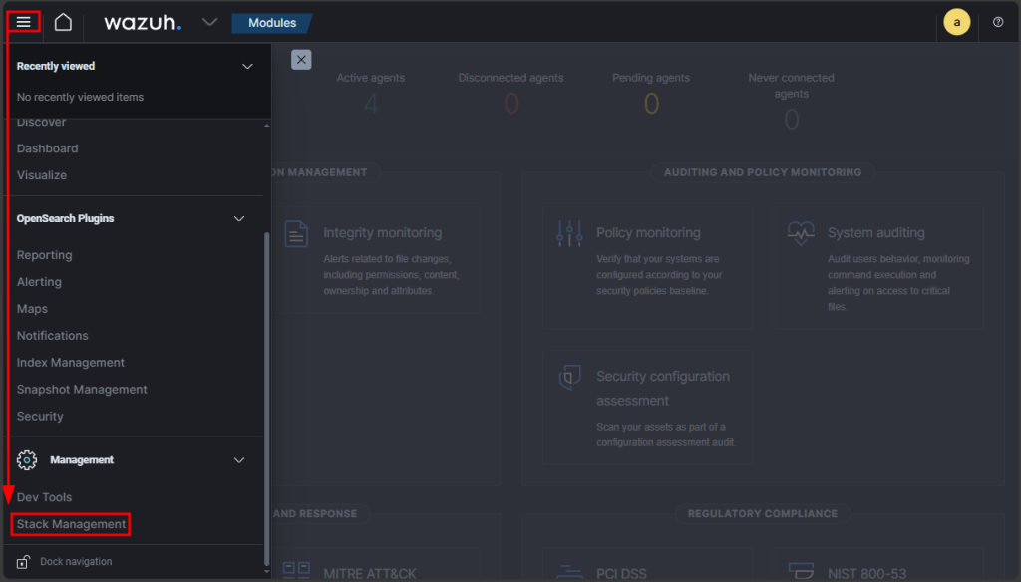The width and height of the screenshot is (1021, 582).
Task: Open the dropdown next to Wazuh logo
Action: tap(208, 22)
